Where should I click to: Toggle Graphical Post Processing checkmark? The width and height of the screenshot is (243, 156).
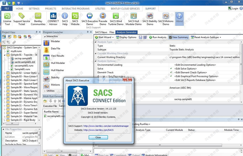171,76
